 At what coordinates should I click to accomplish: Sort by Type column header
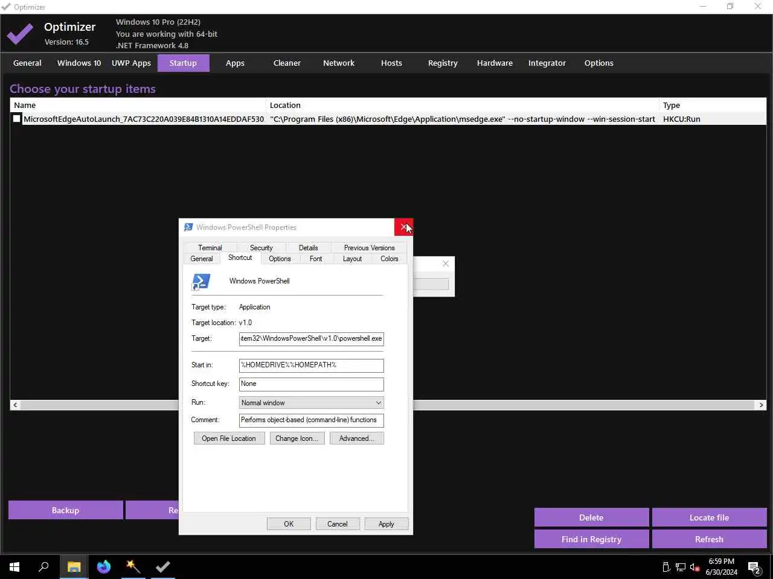(x=713, y=105)
